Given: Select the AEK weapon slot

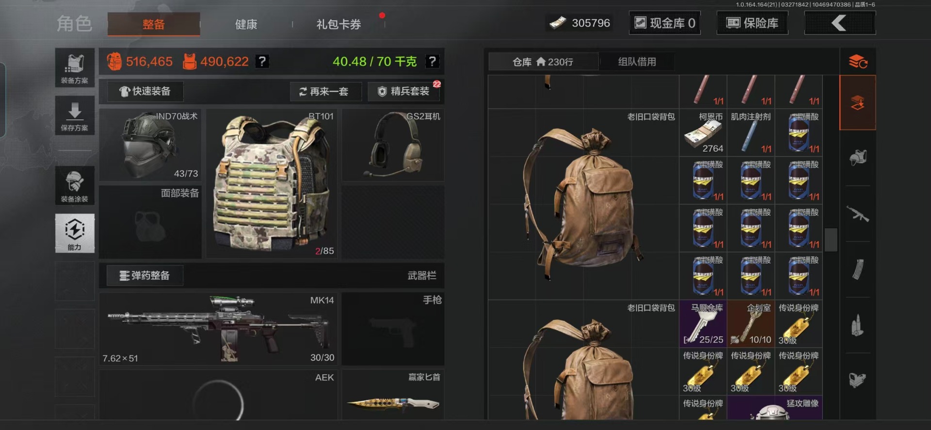Looking at the screenshot, I should [x=218, y=395].
